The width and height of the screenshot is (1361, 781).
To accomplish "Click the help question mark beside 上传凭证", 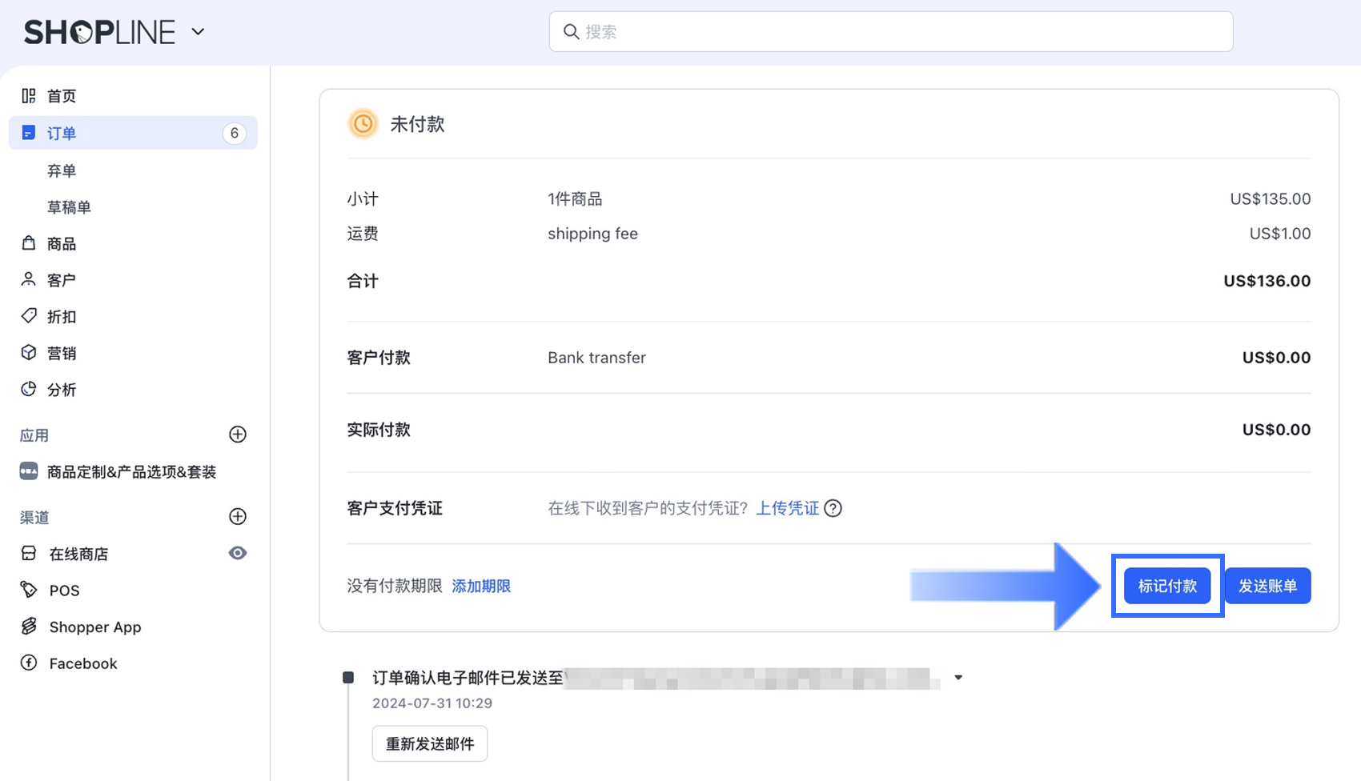I will (833, 509).
